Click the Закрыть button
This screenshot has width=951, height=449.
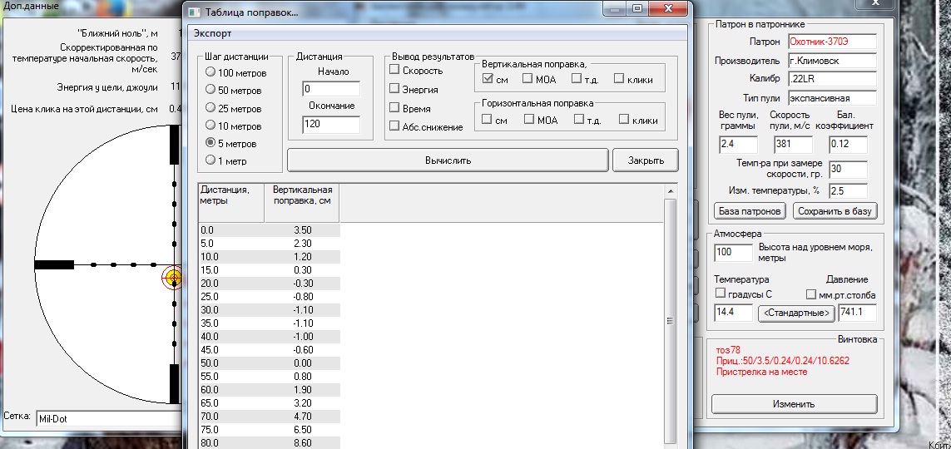coord(646,160)
